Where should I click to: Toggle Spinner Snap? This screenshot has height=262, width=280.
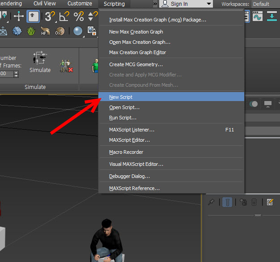[x=93, y=17]
